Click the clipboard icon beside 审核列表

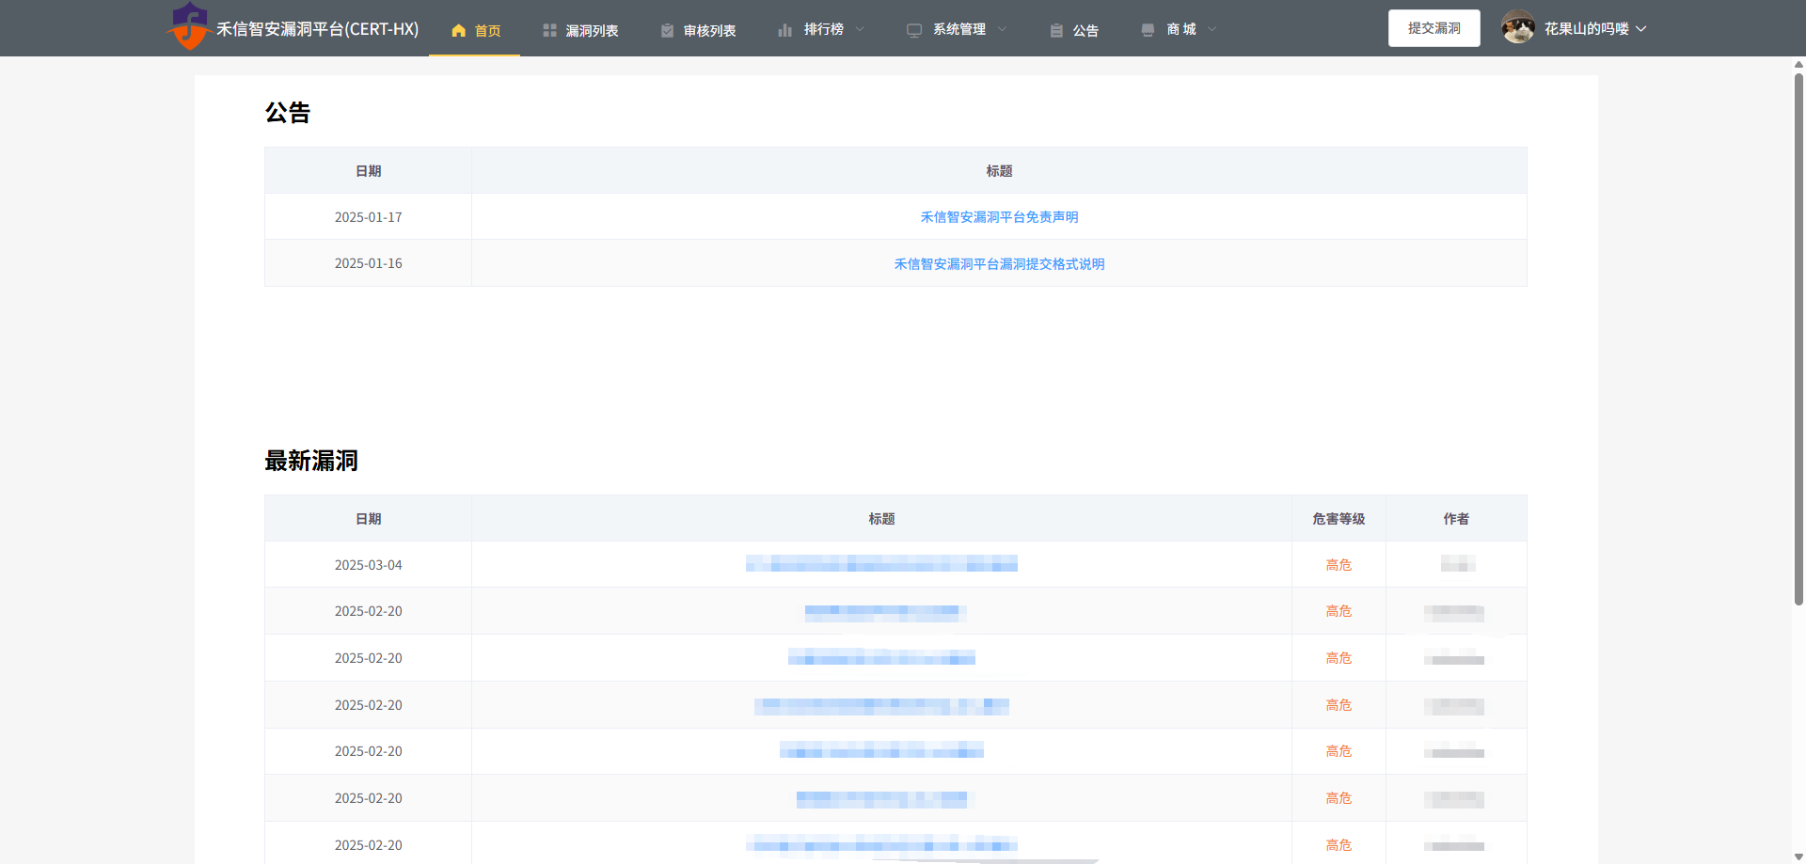coord(667,30)
